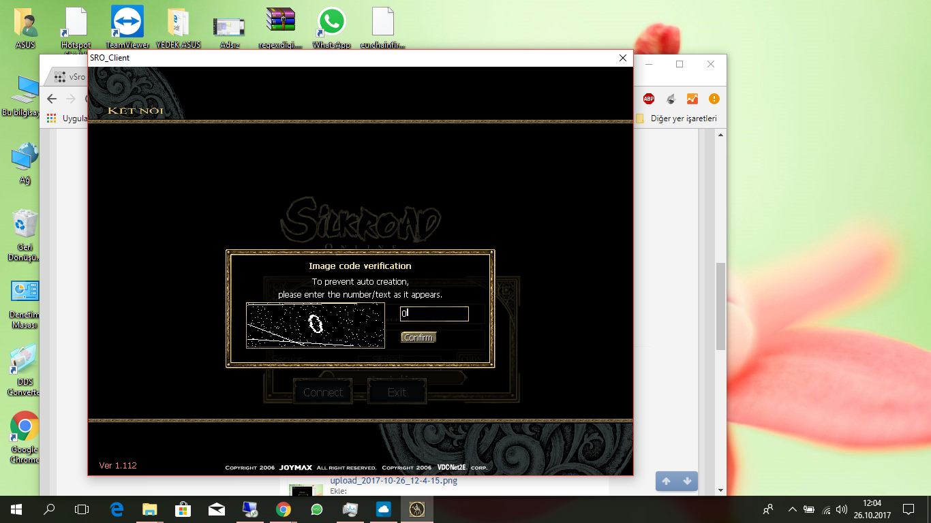The image size is (931, 523).
Task: Click the battery icon in tray
Action: coord(809,509)
